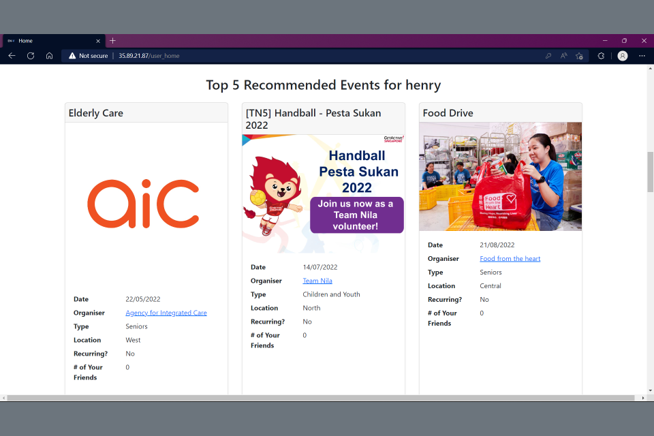Restore down the browser window
This screenshot has width=654, height=436.
click(x=625, y=40)
